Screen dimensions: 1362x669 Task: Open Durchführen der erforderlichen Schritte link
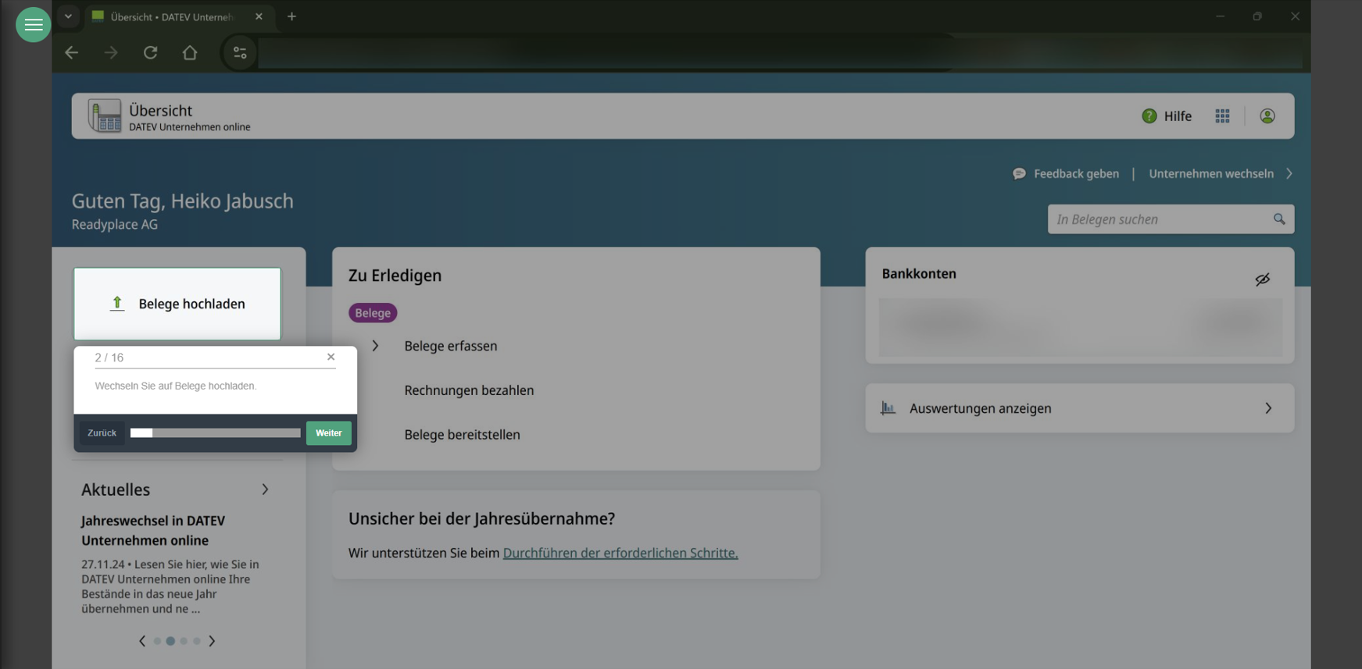pyautogui.click(x=620, y=553)
